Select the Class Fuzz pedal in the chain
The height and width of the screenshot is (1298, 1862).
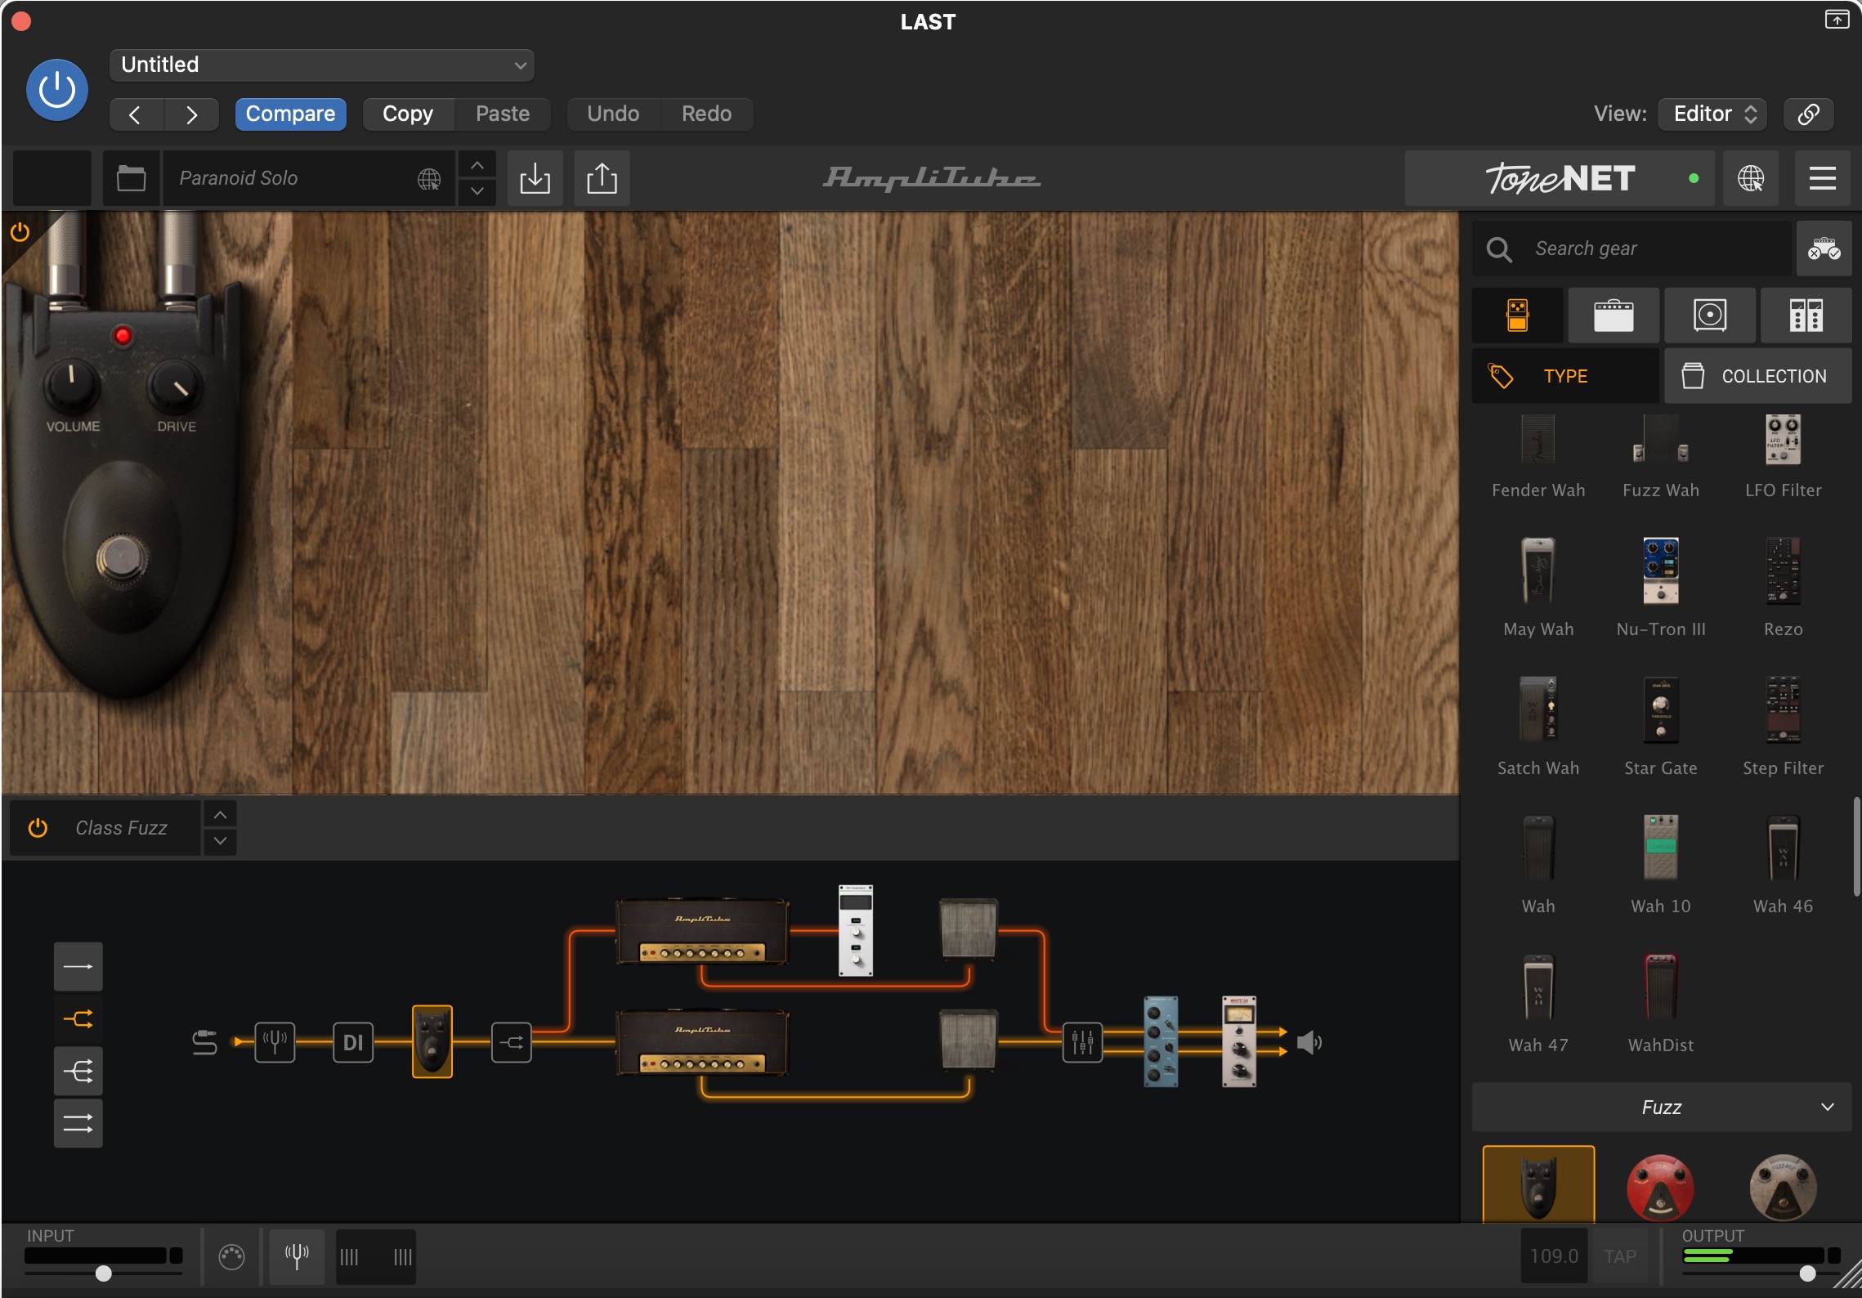pyautogui.click(x=432, y=1042)
